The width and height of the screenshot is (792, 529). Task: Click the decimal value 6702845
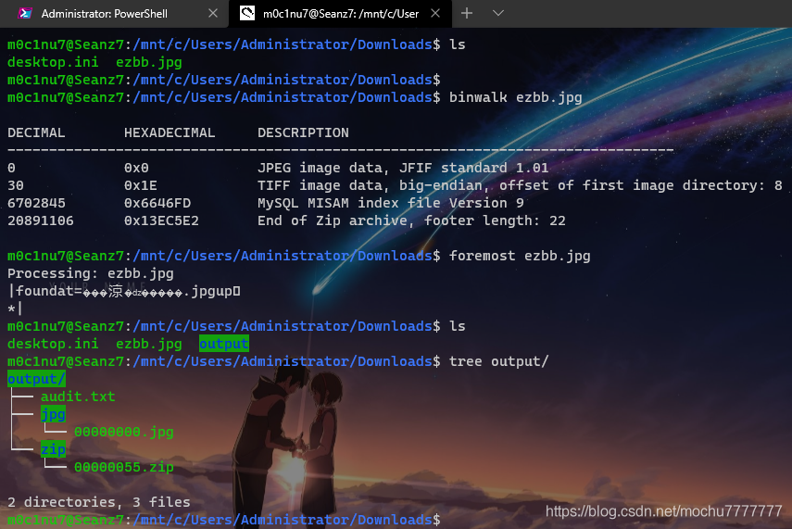tap(36, 203)
